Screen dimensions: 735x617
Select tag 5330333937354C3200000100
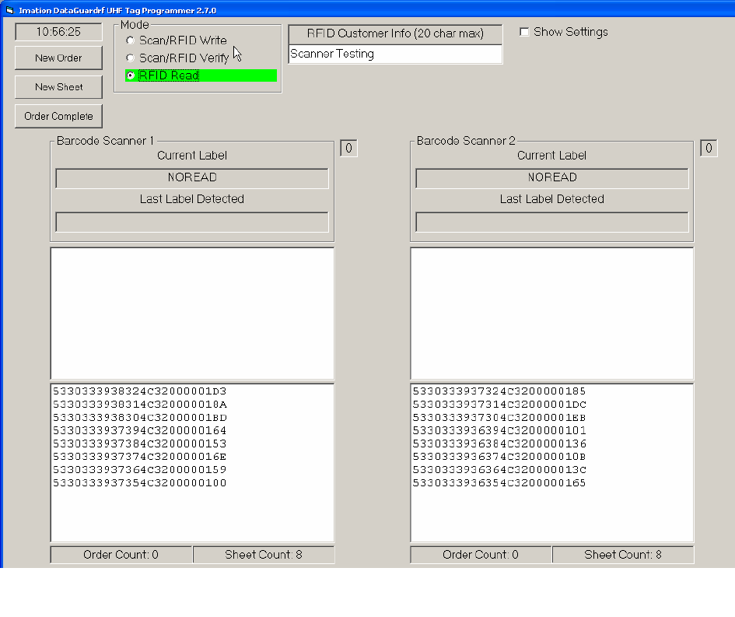(140, 483)
